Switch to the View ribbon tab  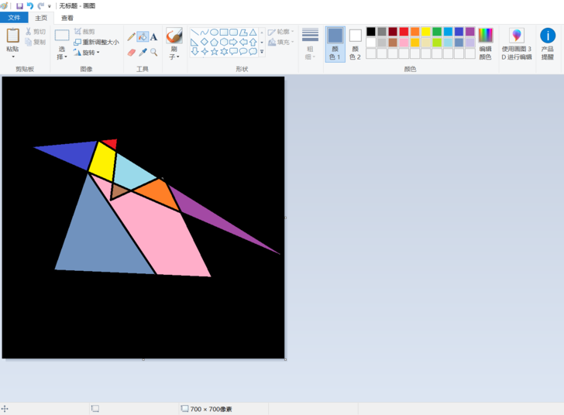[67, 18]
